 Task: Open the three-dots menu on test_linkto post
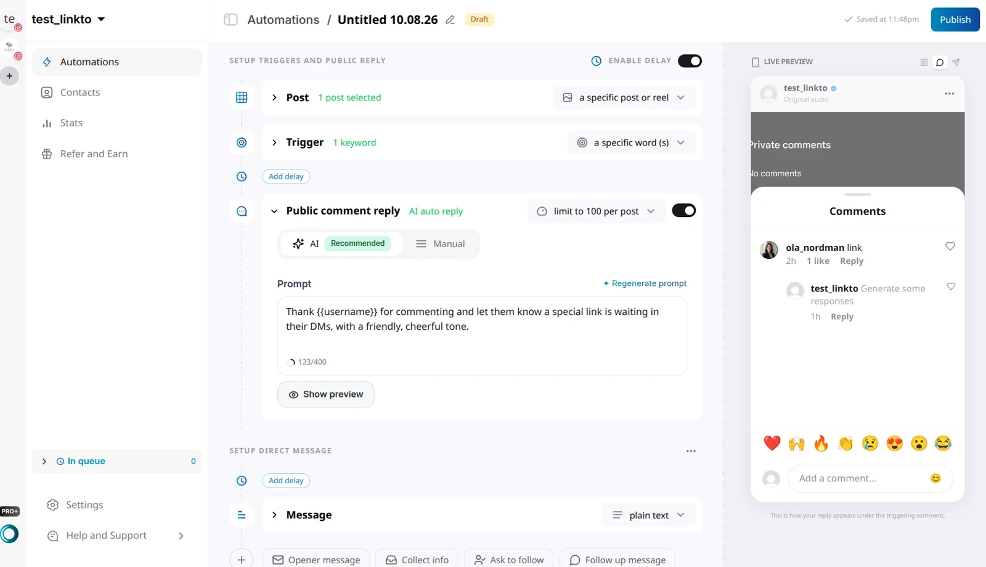pos(949,94)
